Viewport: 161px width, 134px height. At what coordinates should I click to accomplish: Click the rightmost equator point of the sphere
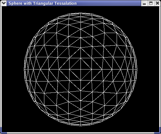(137, 69)
